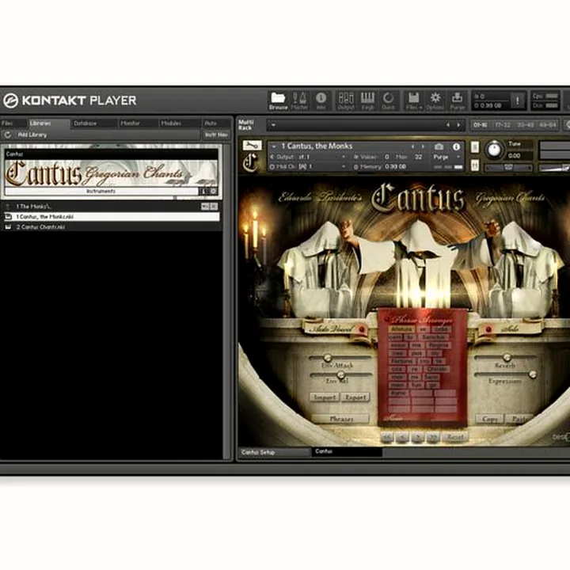Toggle the Browse folder icon
The width and height of the screenshot is (570, 570).
tap(278, 101)
